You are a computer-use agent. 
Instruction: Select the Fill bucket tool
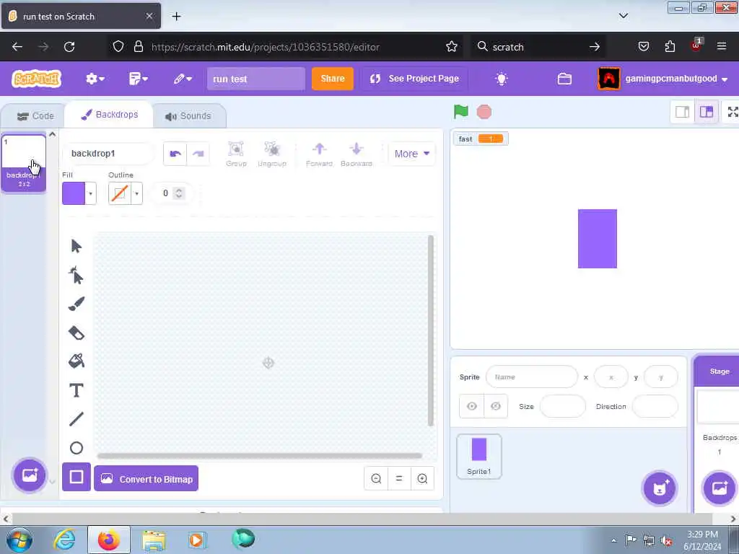point(76,361)
